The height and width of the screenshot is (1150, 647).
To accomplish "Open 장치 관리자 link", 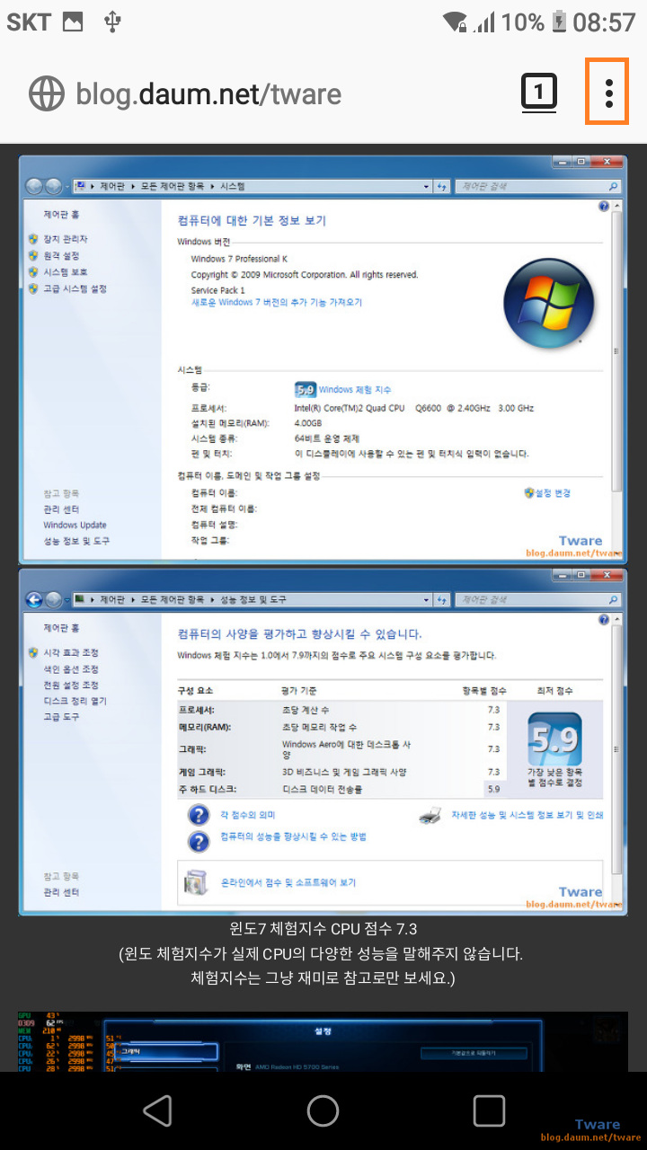I will tap(66, 239).
